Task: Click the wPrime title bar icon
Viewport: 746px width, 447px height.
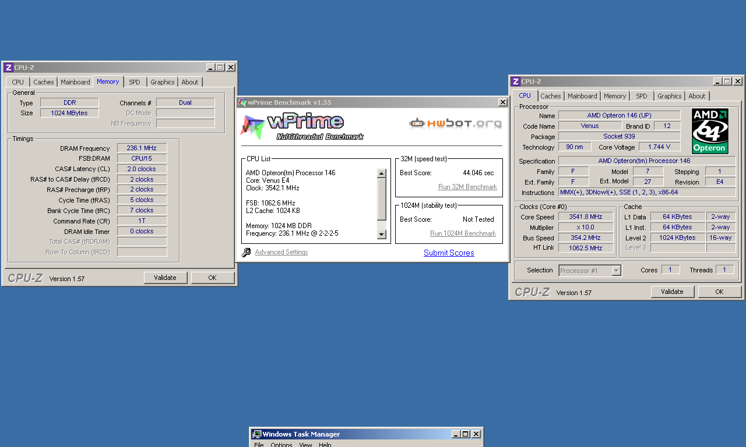Action: [242, 102]
